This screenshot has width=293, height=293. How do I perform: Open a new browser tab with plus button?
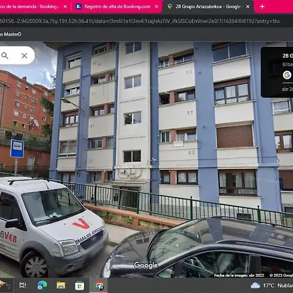(262, 7)
